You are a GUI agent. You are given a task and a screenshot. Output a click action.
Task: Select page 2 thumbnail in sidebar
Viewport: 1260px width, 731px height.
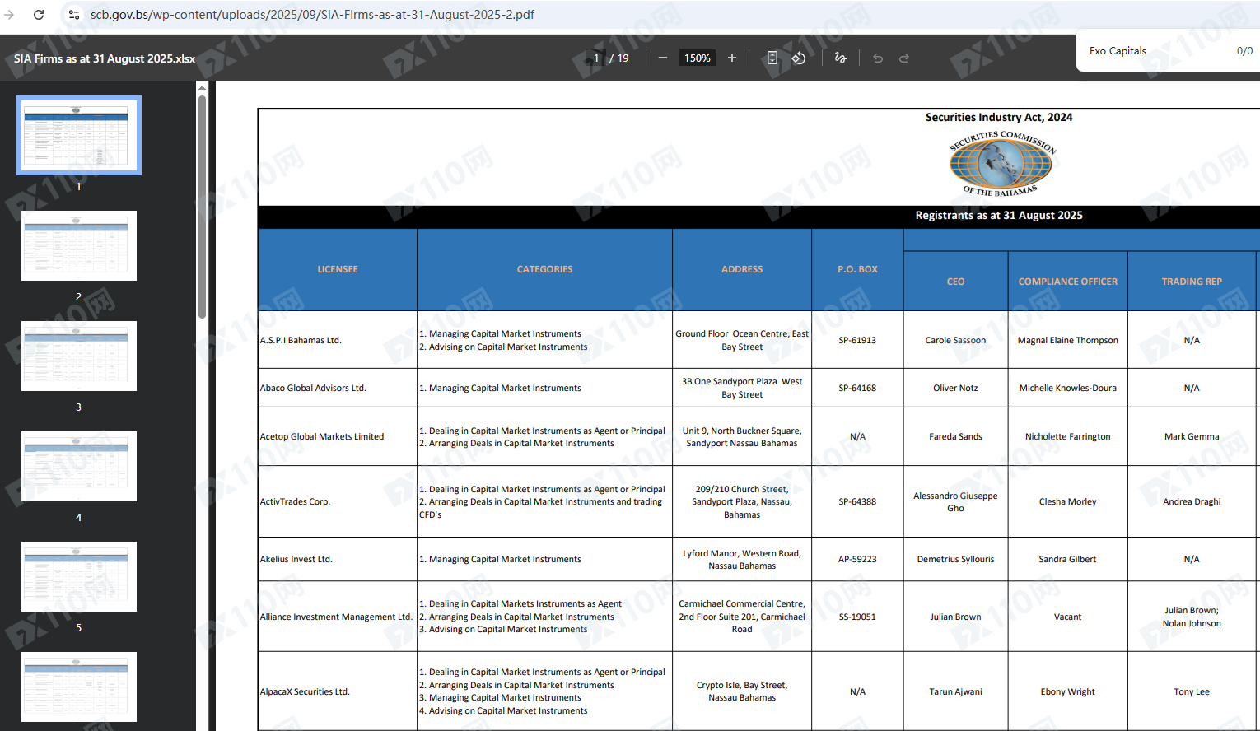pos(79,245)
